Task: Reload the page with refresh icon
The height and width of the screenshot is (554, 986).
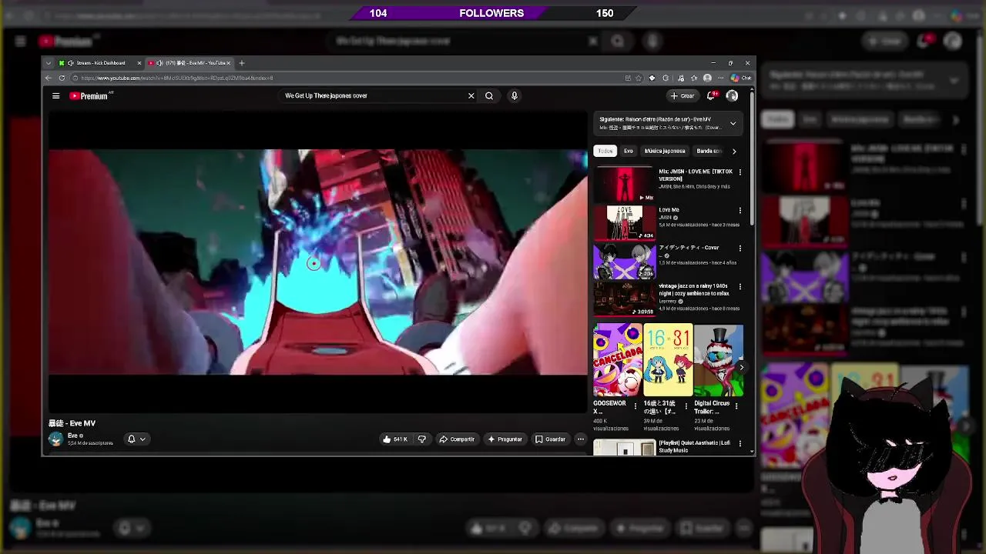Action: tap(62, 78)
